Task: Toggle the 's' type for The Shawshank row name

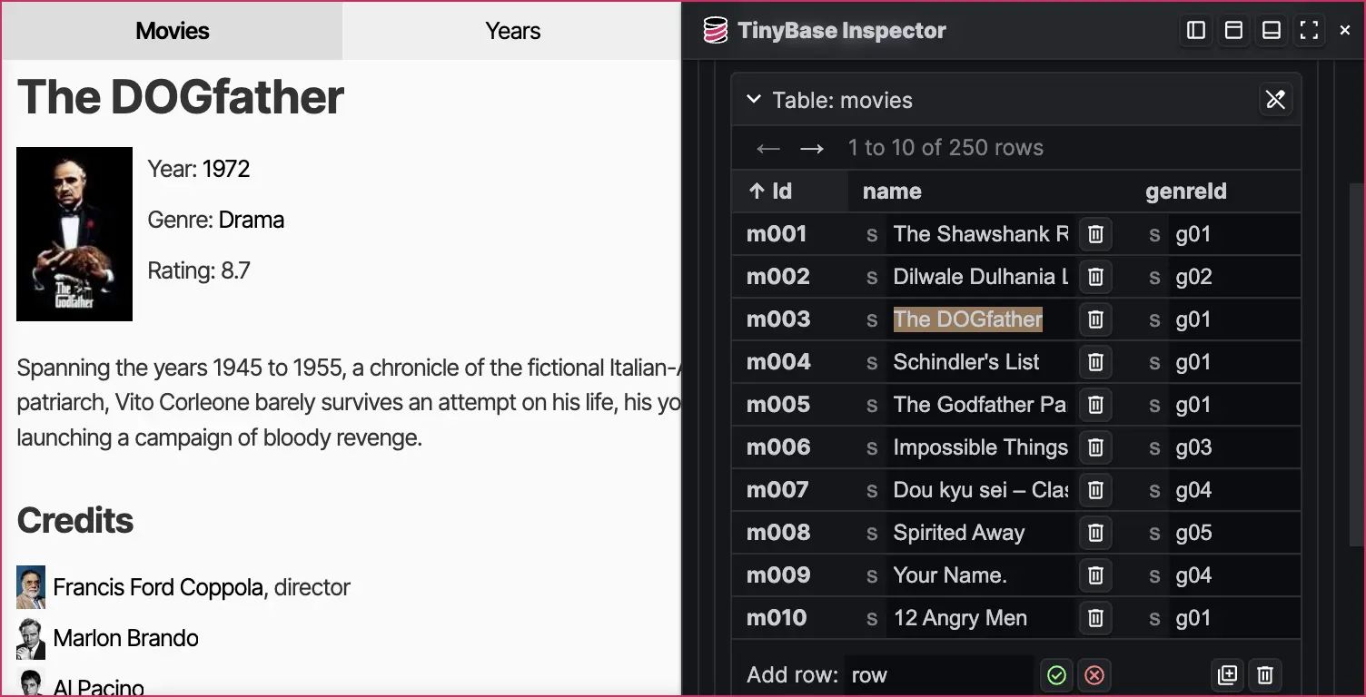Action: (871, 234)
